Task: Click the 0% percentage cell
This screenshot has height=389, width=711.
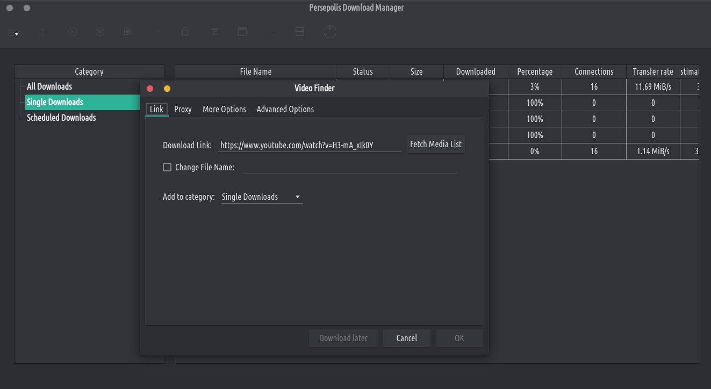Action: 535,152
